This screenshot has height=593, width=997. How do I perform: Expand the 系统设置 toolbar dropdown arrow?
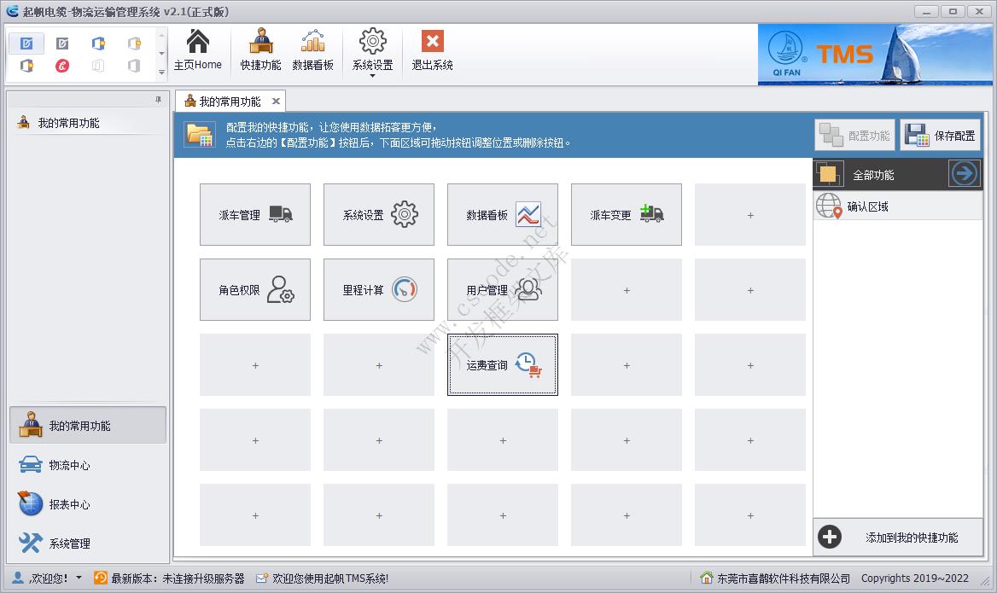click(x=373, y=77)
